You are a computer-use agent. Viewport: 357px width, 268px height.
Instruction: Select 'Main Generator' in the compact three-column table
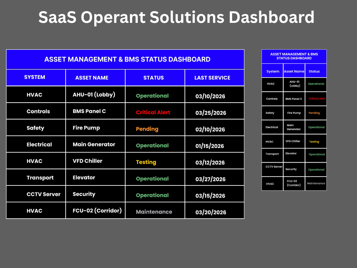(x=293, y=127)
